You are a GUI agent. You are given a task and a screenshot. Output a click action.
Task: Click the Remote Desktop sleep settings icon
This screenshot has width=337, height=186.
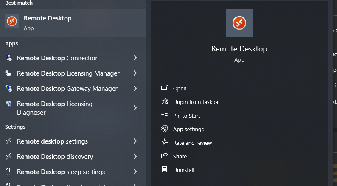(x=8, y=172)
